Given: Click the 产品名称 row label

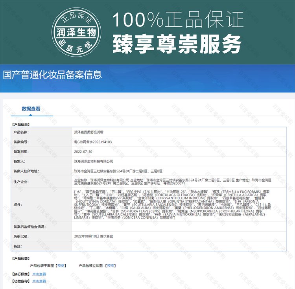Looking at the screenshot, I should (x=21, y=132).
